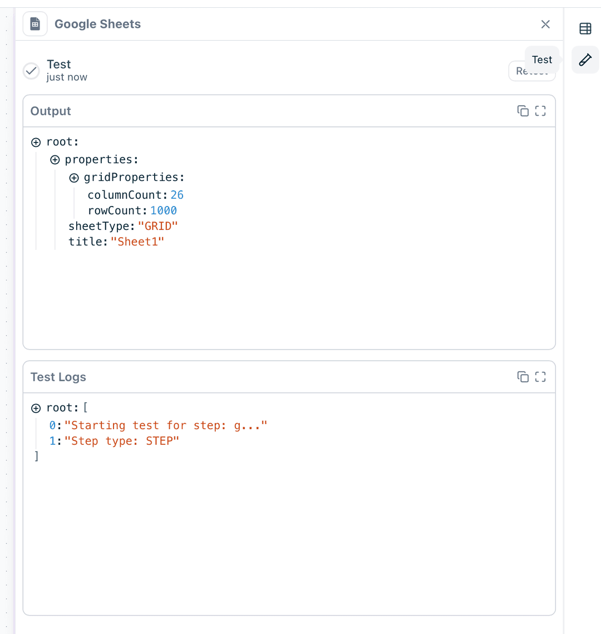Collapse the gridProperties node
Screen dimensions: 601x634
pos(74,178)
